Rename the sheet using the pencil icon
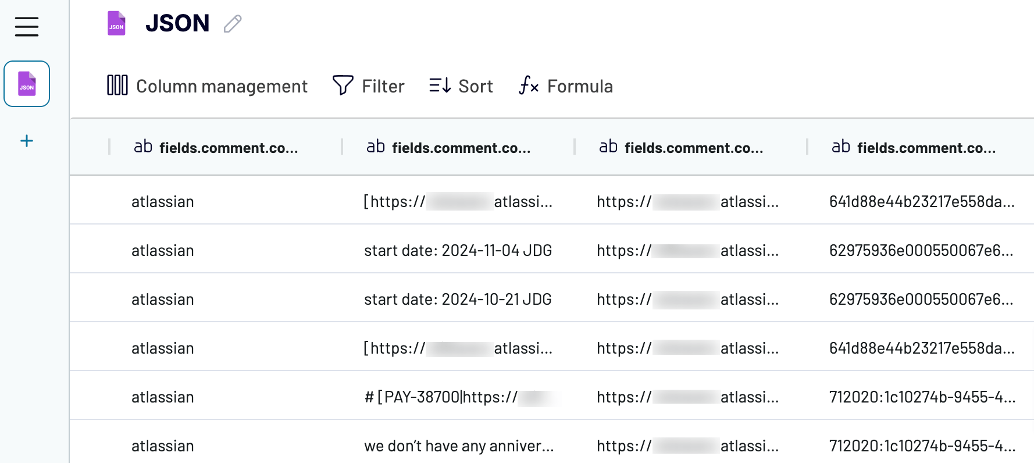 (x=232, y=24)
